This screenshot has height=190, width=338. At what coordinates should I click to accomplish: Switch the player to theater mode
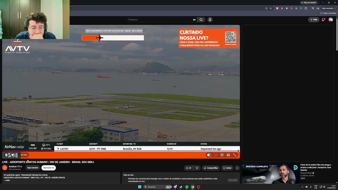click(x=228, y=155)
